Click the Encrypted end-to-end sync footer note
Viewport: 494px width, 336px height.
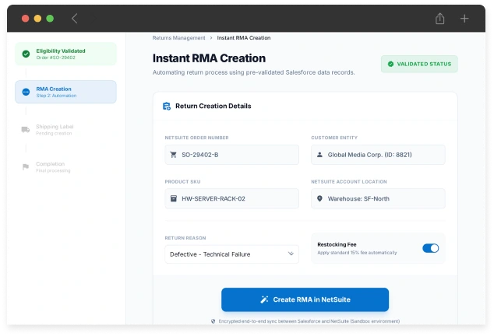pyautogui.click(x=309, y=321)
